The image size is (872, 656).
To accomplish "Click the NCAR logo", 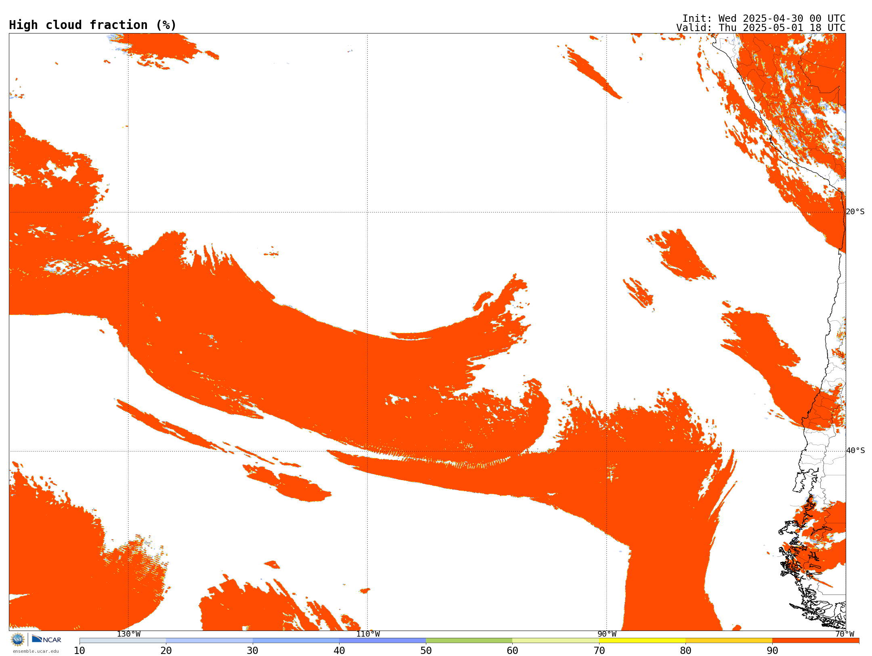I will (x=46, y=639).
